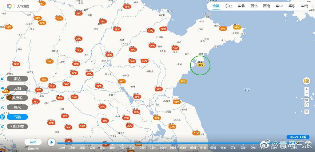Enable the 风流场 wind field layer
315x152 pixels.
point(17,98)
